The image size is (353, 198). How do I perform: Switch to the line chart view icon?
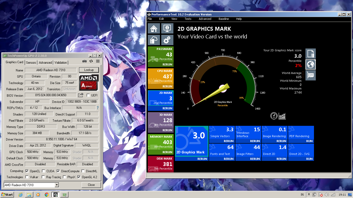[x=282, y=116]
